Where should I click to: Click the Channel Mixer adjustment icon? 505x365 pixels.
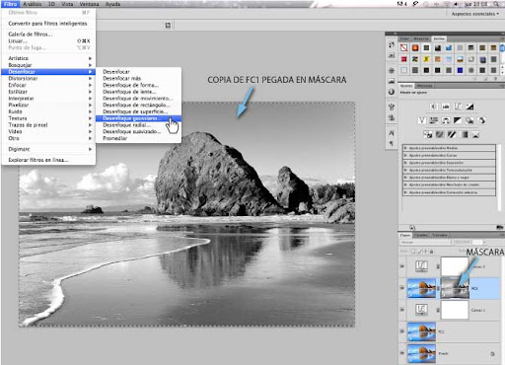pyautogui.click(x=481, y=120)
